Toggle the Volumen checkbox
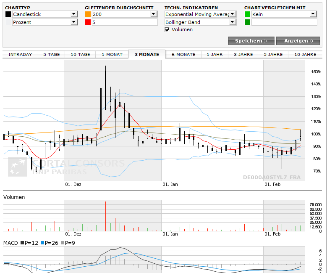This screenshot has height=273, width=327. [x=167, y=29]
